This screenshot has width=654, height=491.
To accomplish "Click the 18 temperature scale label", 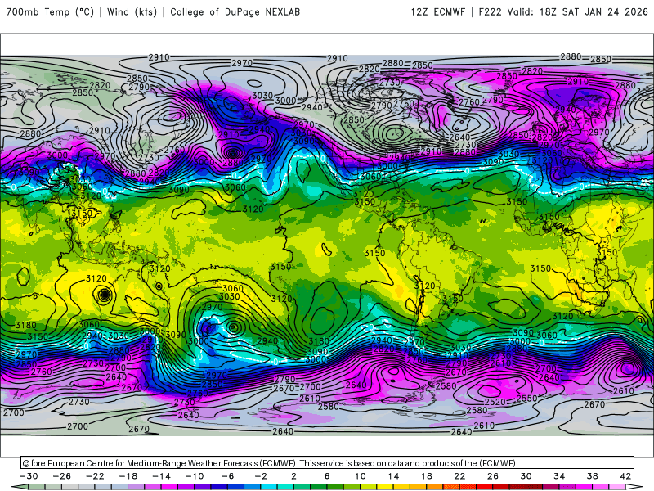I will click(426, 476).
